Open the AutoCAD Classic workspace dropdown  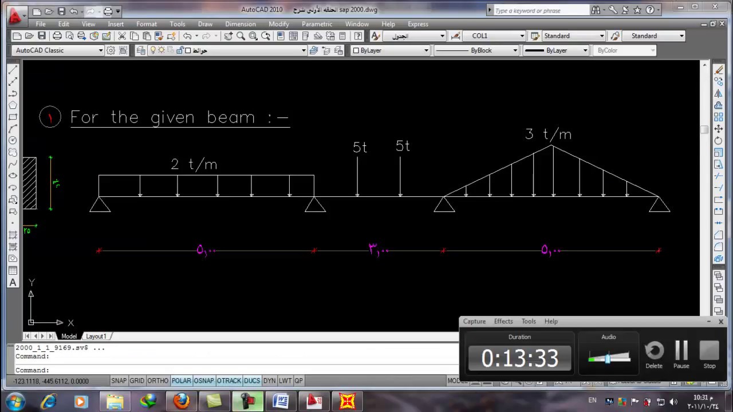click(x=57, y=50)
